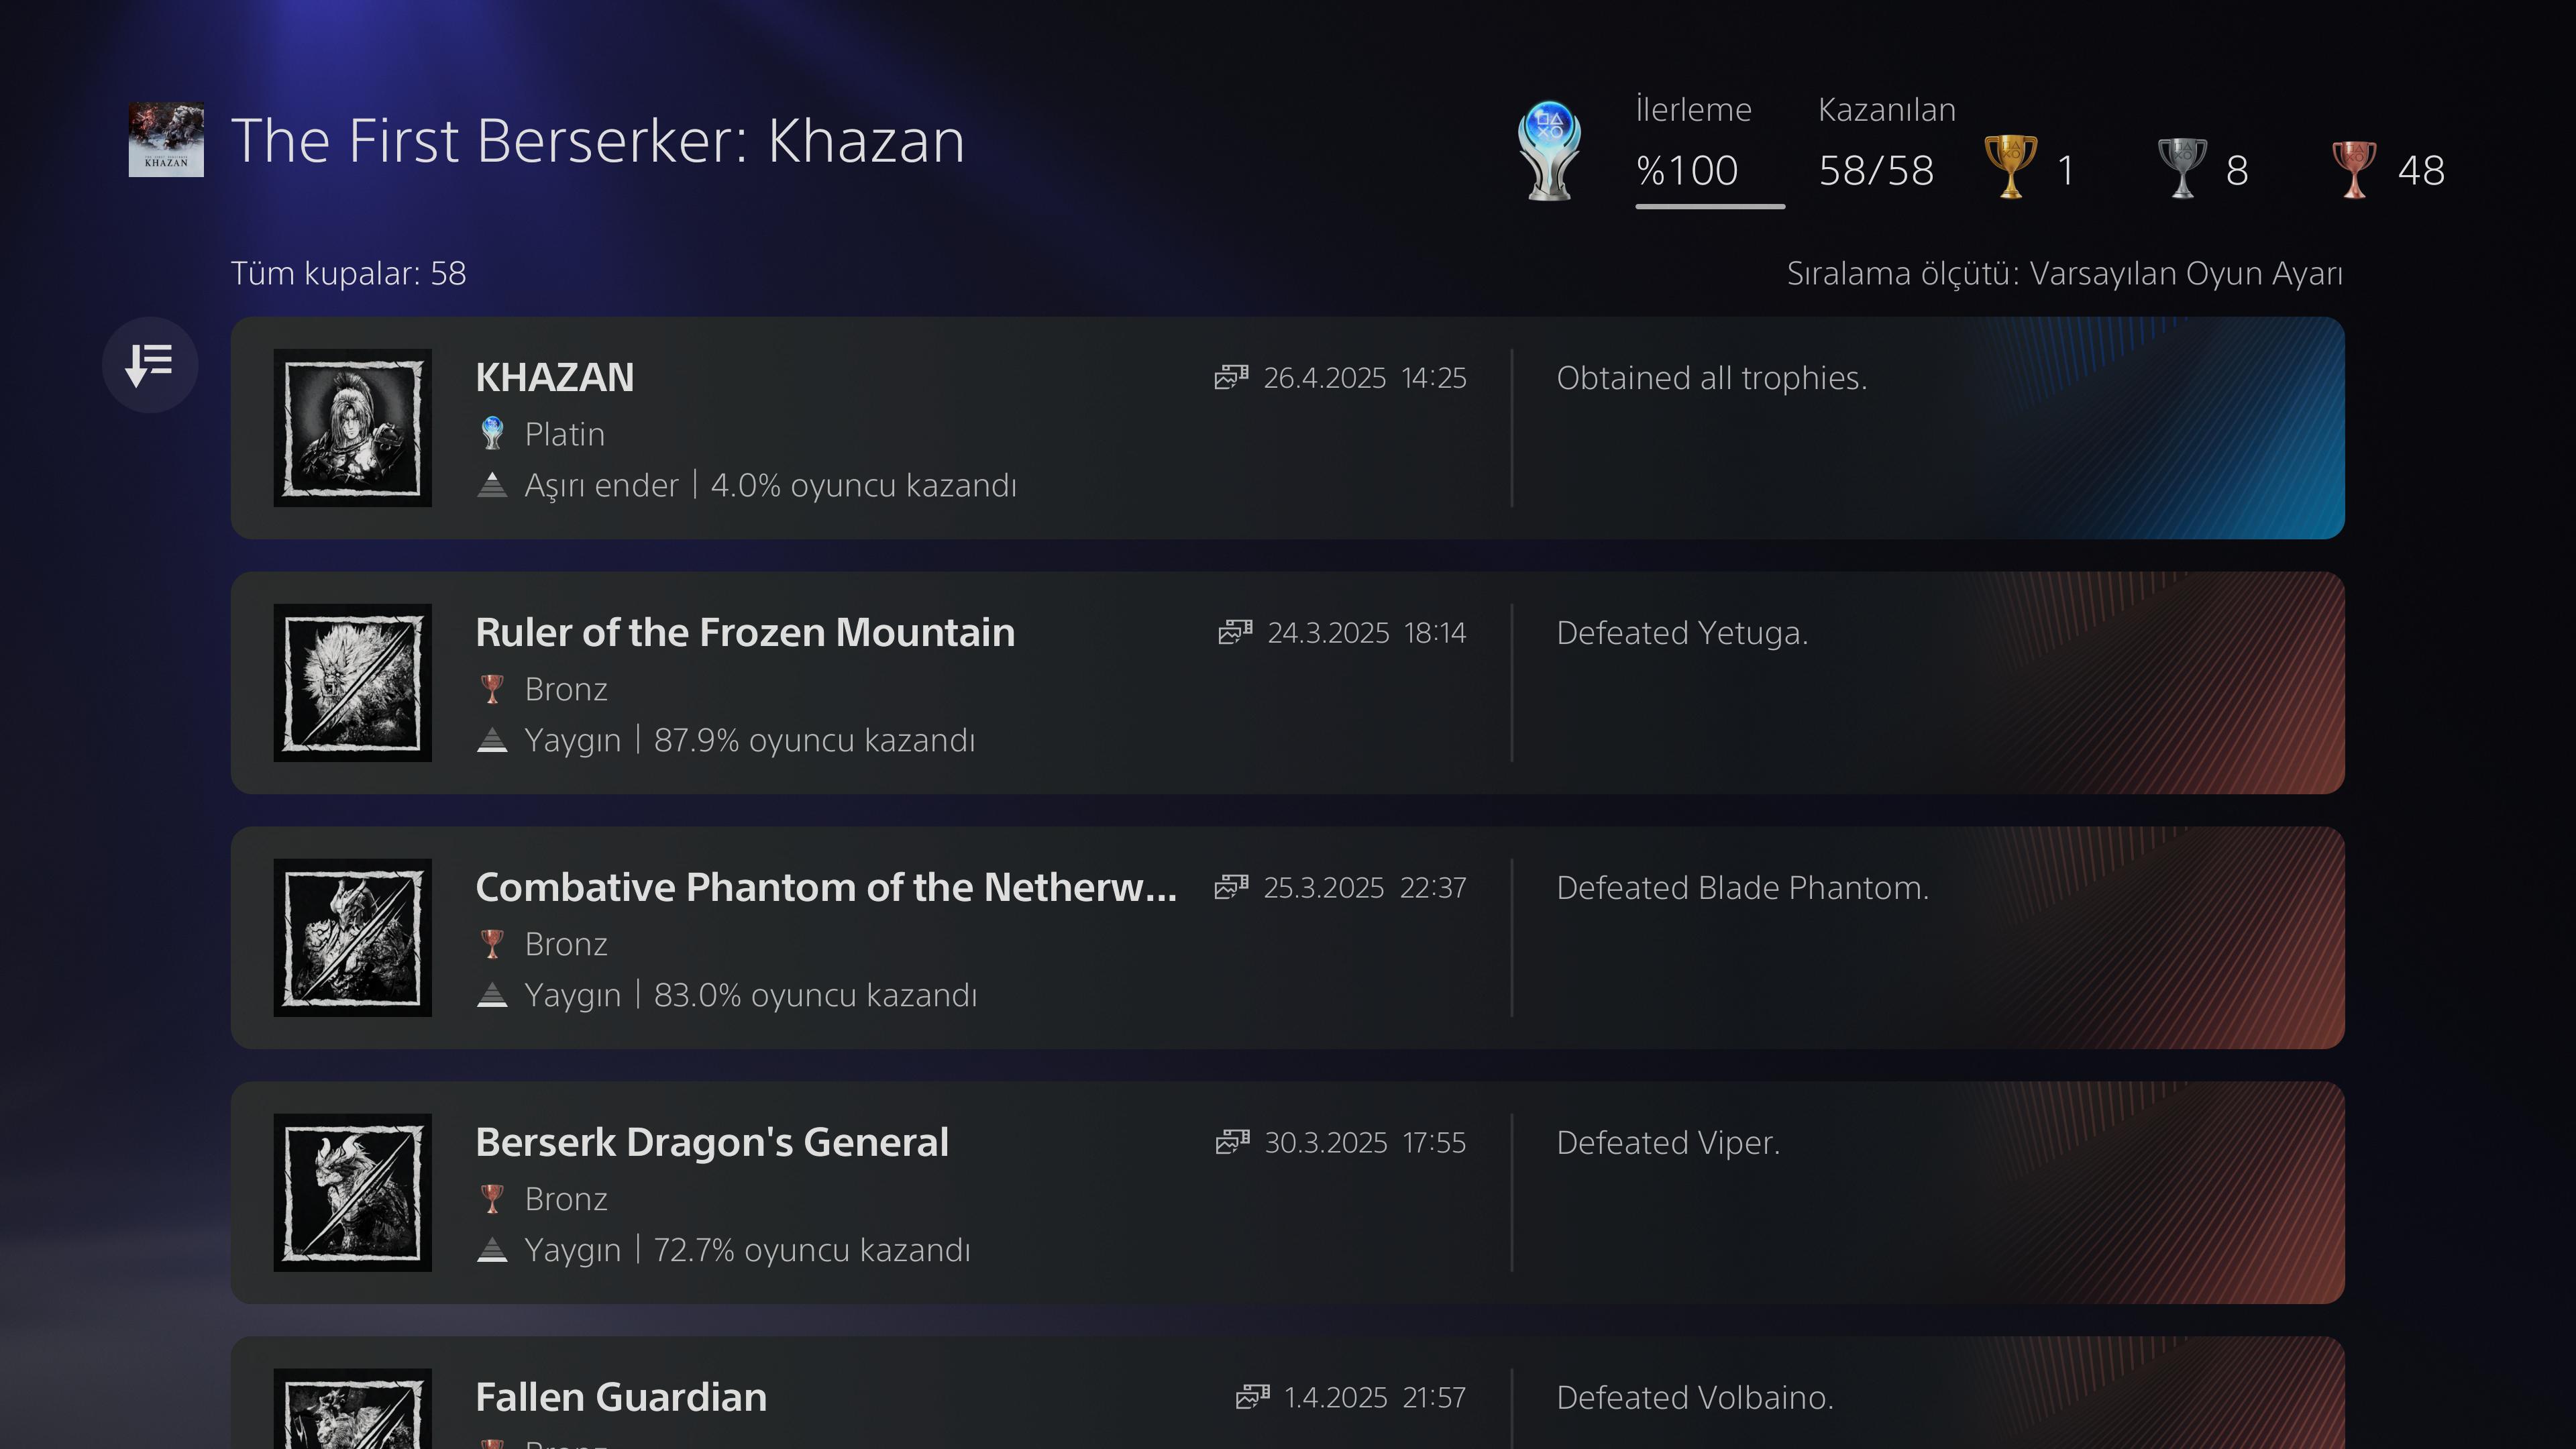Open screenshot icon for Berserk Dragon's General
2576x1449 pixels.
pyautogui.click(x=1232, y=1142)
